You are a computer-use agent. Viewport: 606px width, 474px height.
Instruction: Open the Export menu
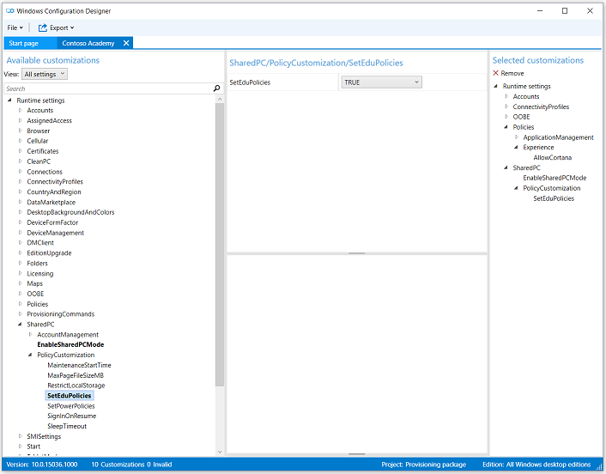click(x=56, y=27)
